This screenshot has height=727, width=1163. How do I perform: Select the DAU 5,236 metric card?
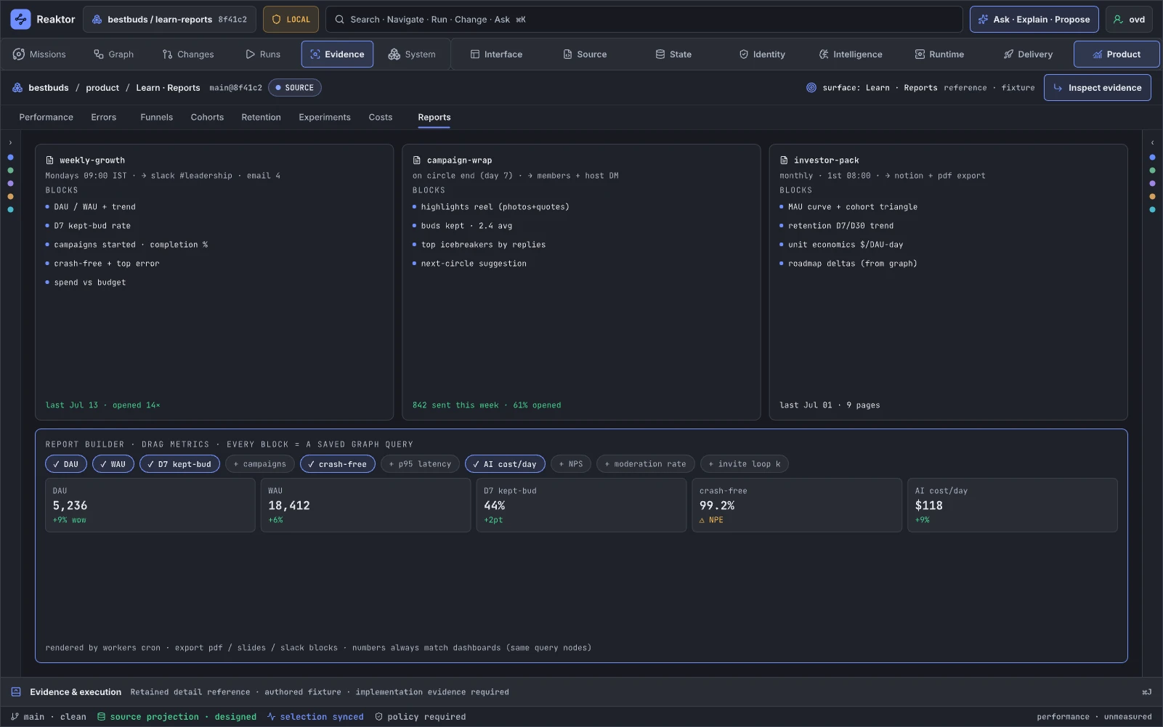pos(150,505)
